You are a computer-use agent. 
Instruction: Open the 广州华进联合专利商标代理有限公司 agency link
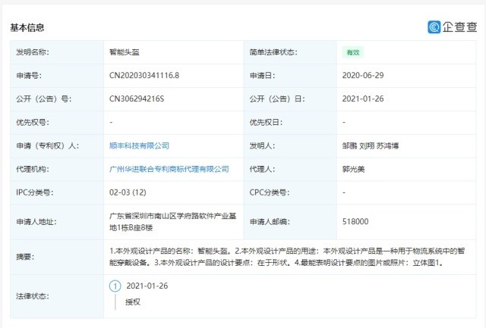coord(169,169)
